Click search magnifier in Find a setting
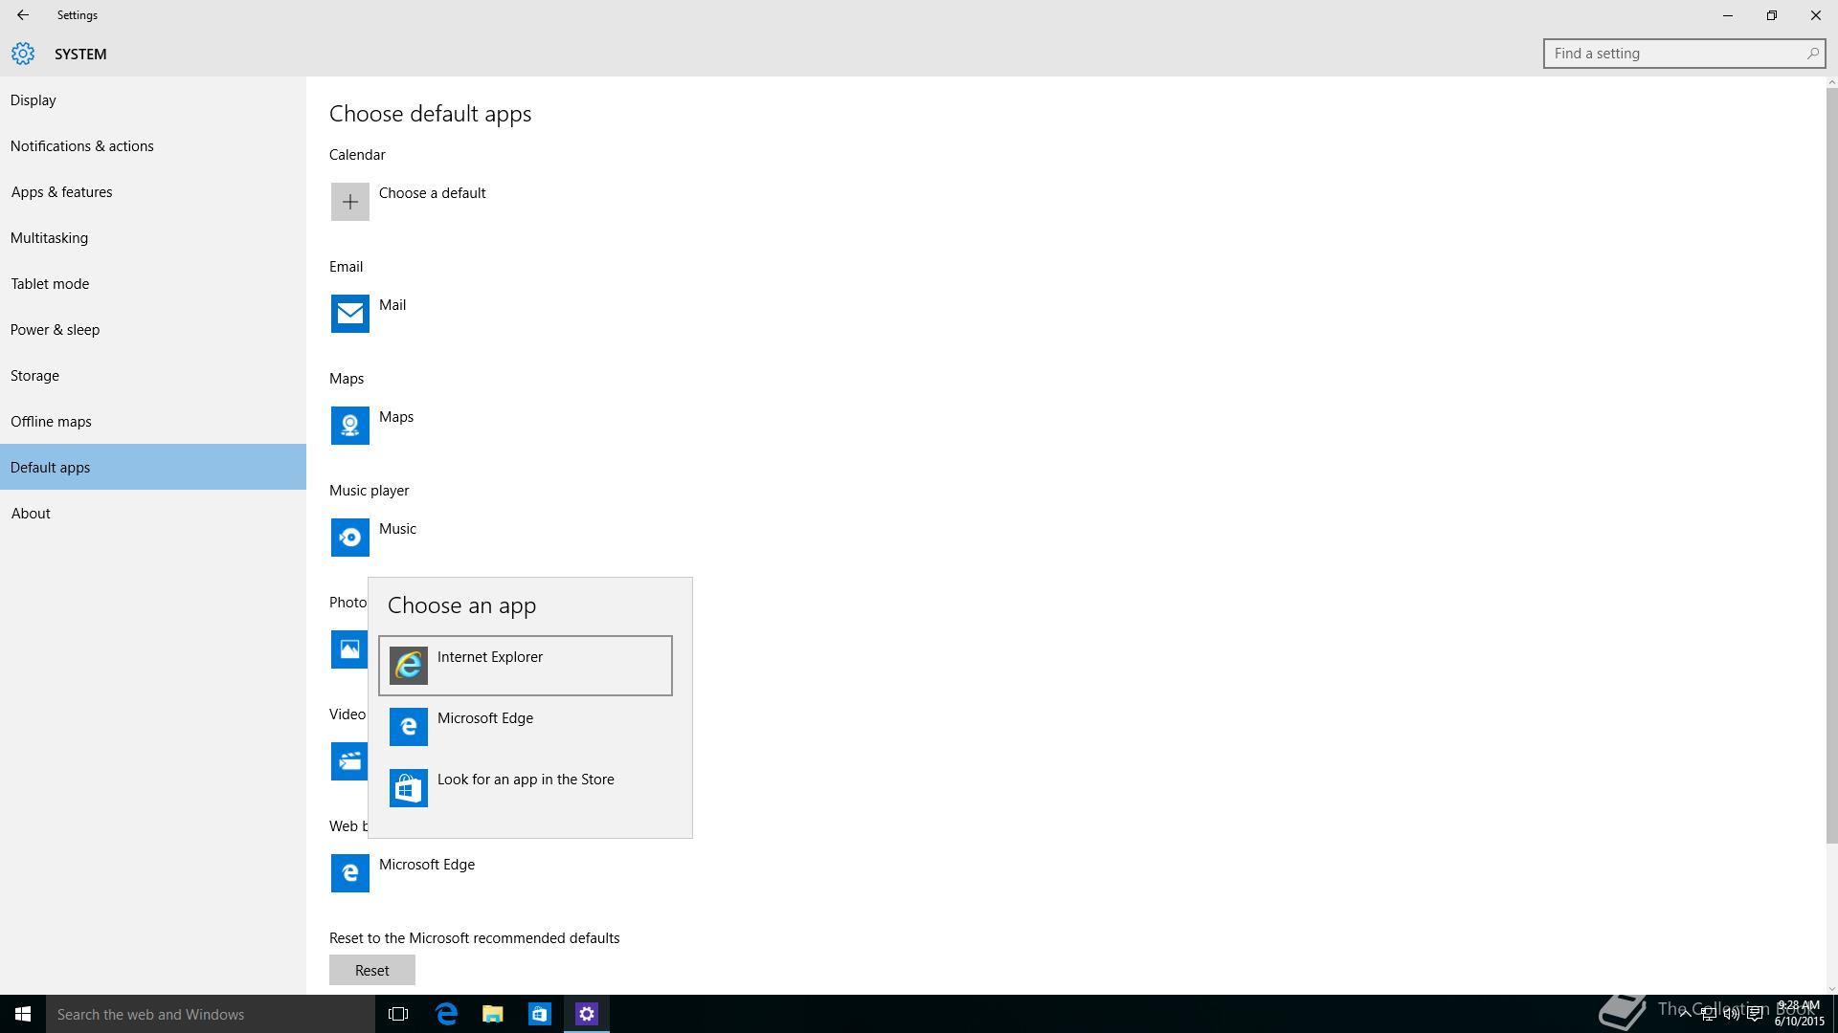The height and width of the screenshot is (1033, 1838). coord(1812,54)
